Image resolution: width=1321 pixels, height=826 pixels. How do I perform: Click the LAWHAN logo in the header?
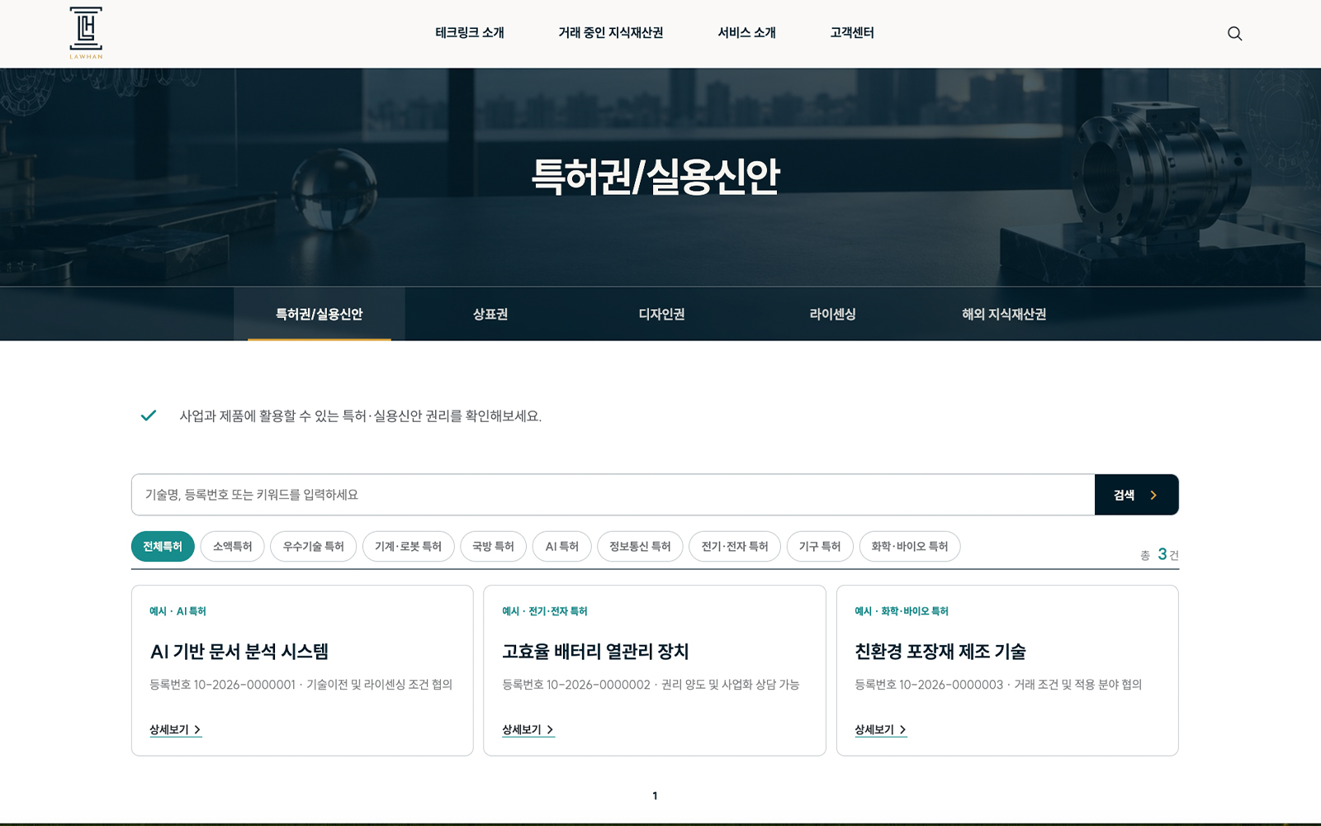pos(86,33)
